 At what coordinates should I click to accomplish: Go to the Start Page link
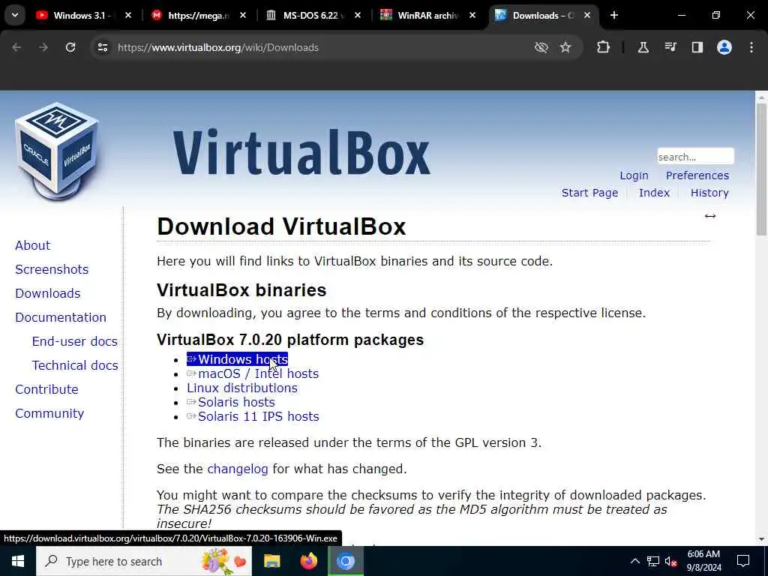tap(589, 193)
